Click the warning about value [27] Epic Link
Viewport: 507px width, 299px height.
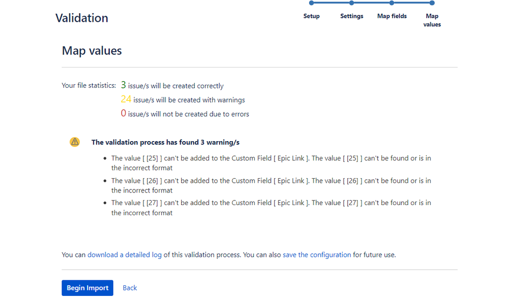[271, 208]
